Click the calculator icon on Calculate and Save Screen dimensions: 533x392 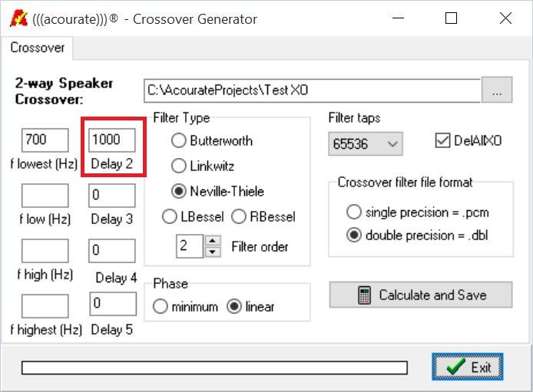pyautogui.click(x=364, y=295)
